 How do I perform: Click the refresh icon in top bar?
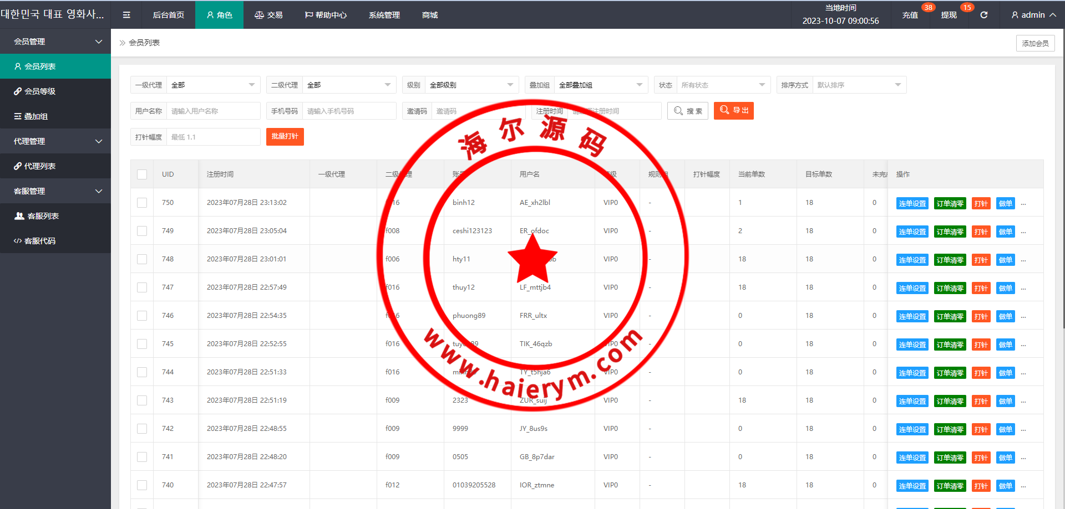pos(983,15)
